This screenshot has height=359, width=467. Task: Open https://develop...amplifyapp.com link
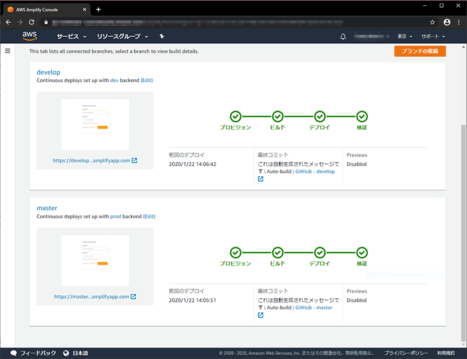92,161
